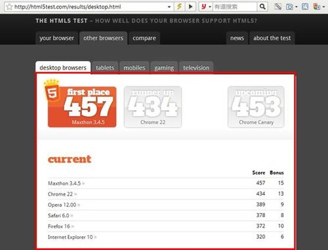328x250 pixels.
Task: Select the 'desktop browsers' tab
Action: (x=63, y=68)
